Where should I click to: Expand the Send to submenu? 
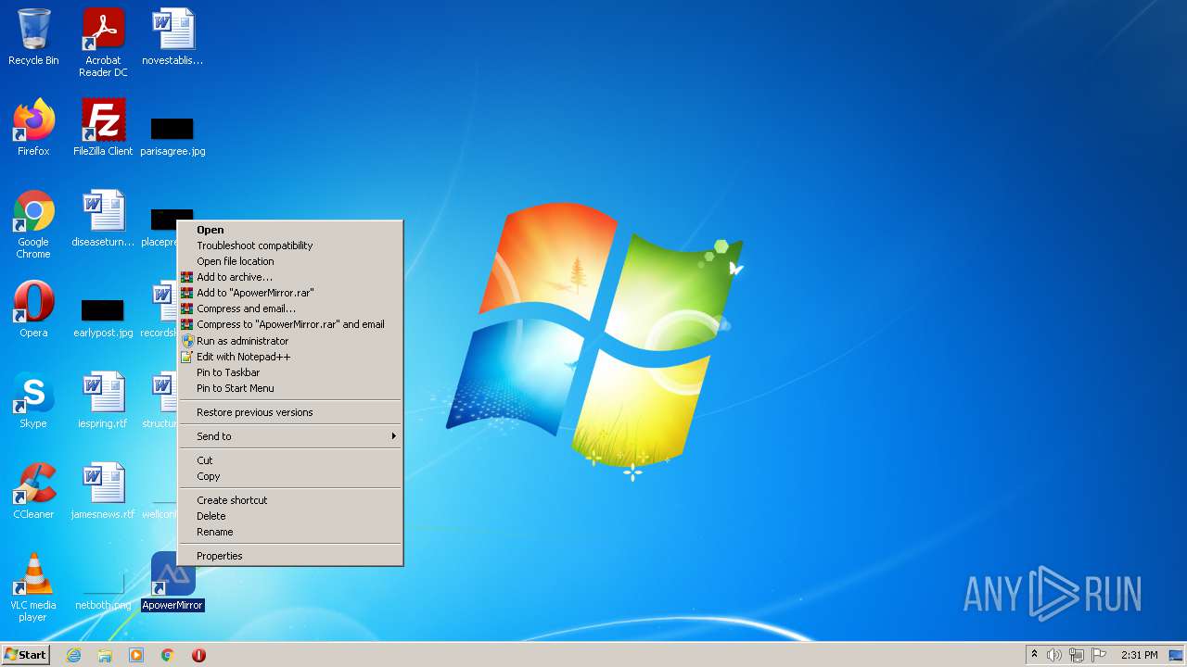pos(290,436)
